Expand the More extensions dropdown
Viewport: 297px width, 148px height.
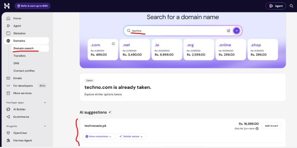click(99, 137)
